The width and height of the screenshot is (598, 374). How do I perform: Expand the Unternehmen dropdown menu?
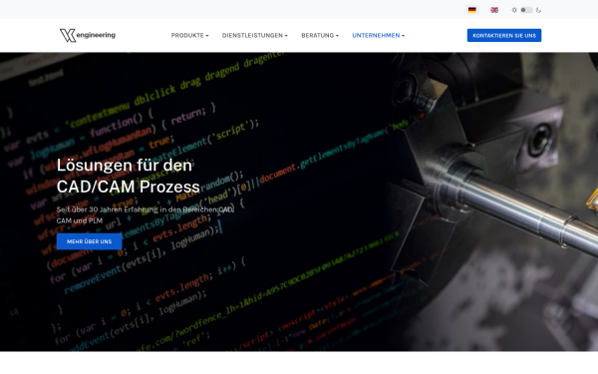[379, 36]
